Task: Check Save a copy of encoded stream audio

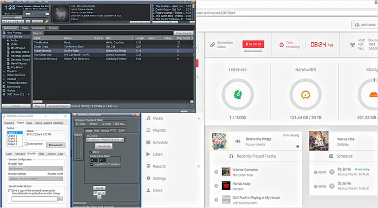Action: coord(10,190)
